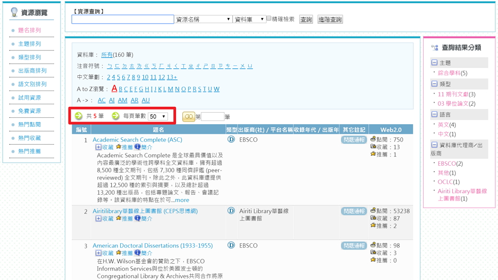Click the 資源瀏覽 lightbulb icon
The width and height of the screenshot is (498, 280).
[14, 12]
